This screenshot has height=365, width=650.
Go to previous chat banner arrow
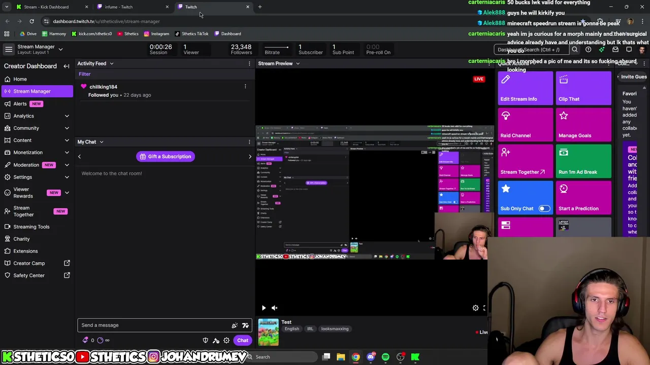[x=79, y=157]
